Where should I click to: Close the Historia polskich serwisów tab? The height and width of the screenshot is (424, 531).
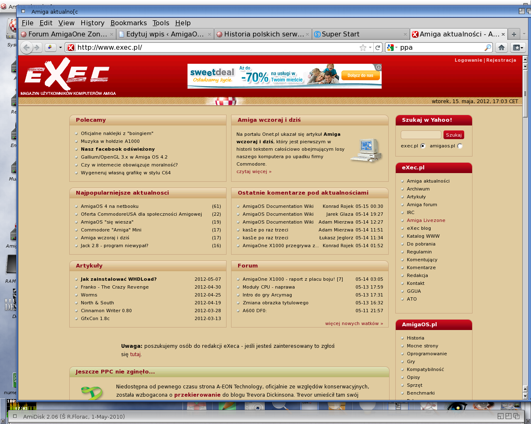tap(307, 34)
